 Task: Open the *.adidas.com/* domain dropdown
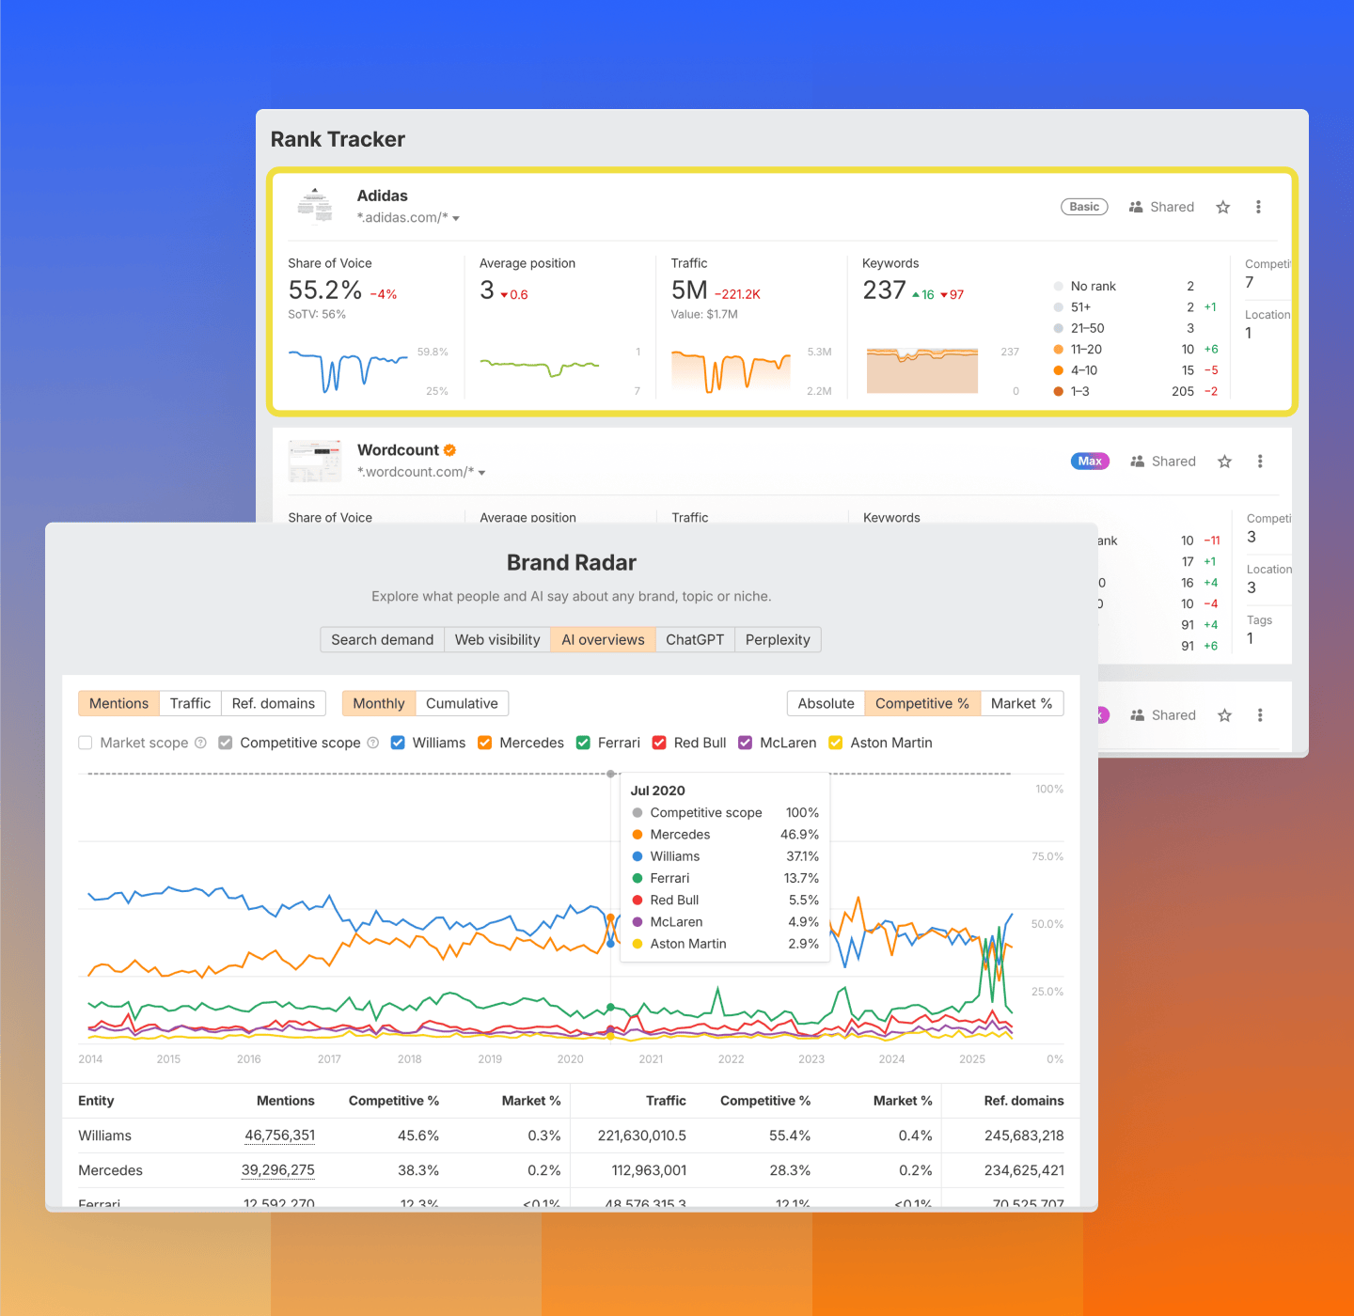pos(456,217)
